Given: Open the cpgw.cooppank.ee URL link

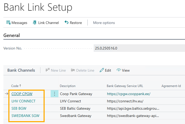Looking at the screenshot, I should (129, 94).
